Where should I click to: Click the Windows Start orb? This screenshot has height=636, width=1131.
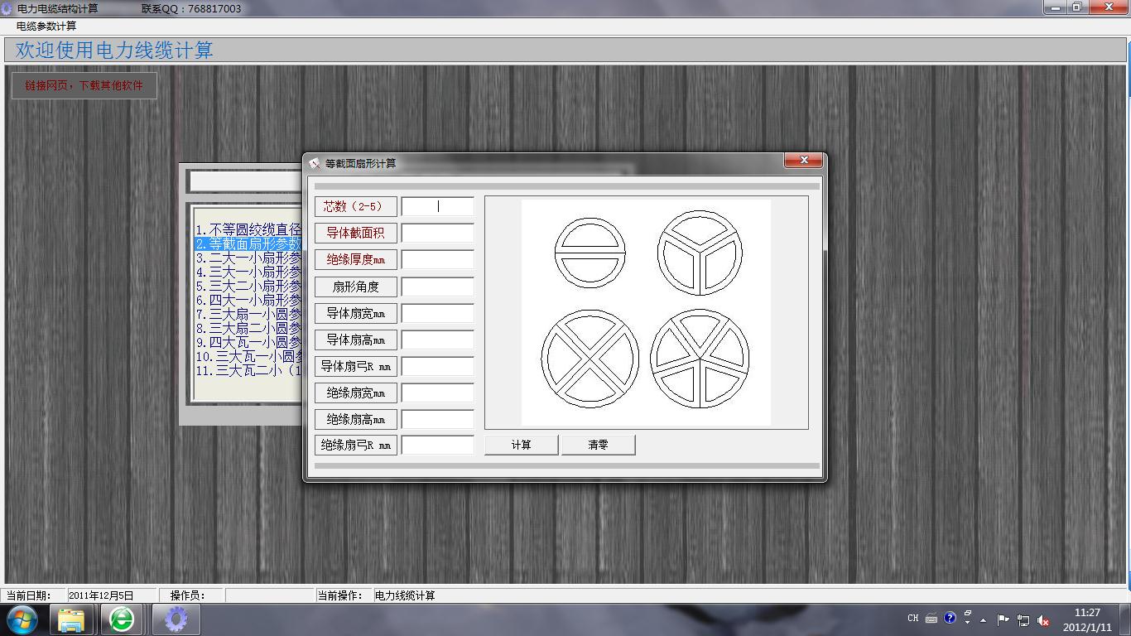[x=22, y=619]
